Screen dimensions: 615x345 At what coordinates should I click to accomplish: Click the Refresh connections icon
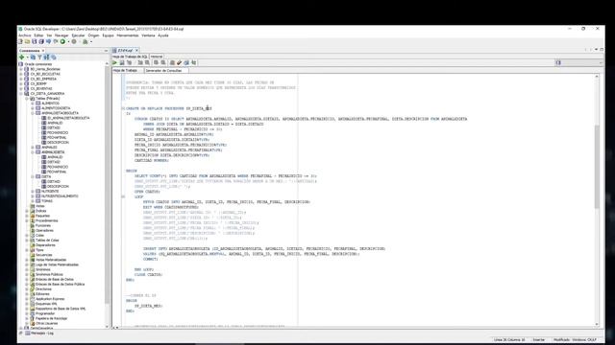pos(33,57)
